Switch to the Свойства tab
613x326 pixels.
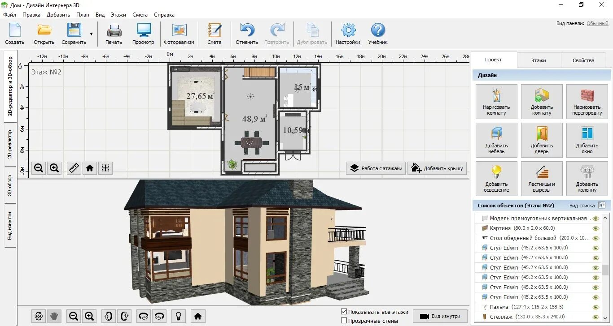coord(583,60)
